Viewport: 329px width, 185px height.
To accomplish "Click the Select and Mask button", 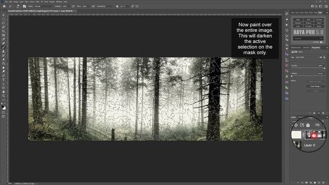I will 316,81.
